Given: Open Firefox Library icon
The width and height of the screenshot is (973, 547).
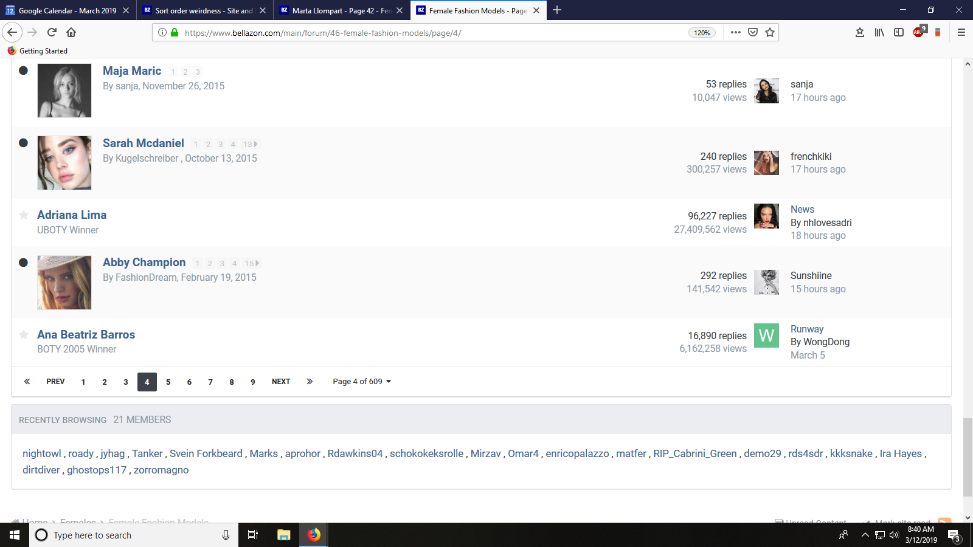Looking at the screenshot, I should [879, 32].
